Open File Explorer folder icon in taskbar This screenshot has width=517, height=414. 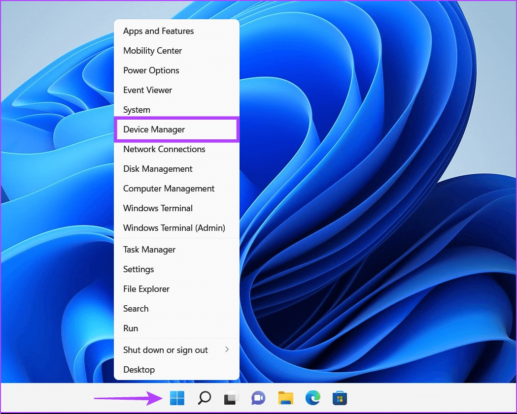[285, 398]
